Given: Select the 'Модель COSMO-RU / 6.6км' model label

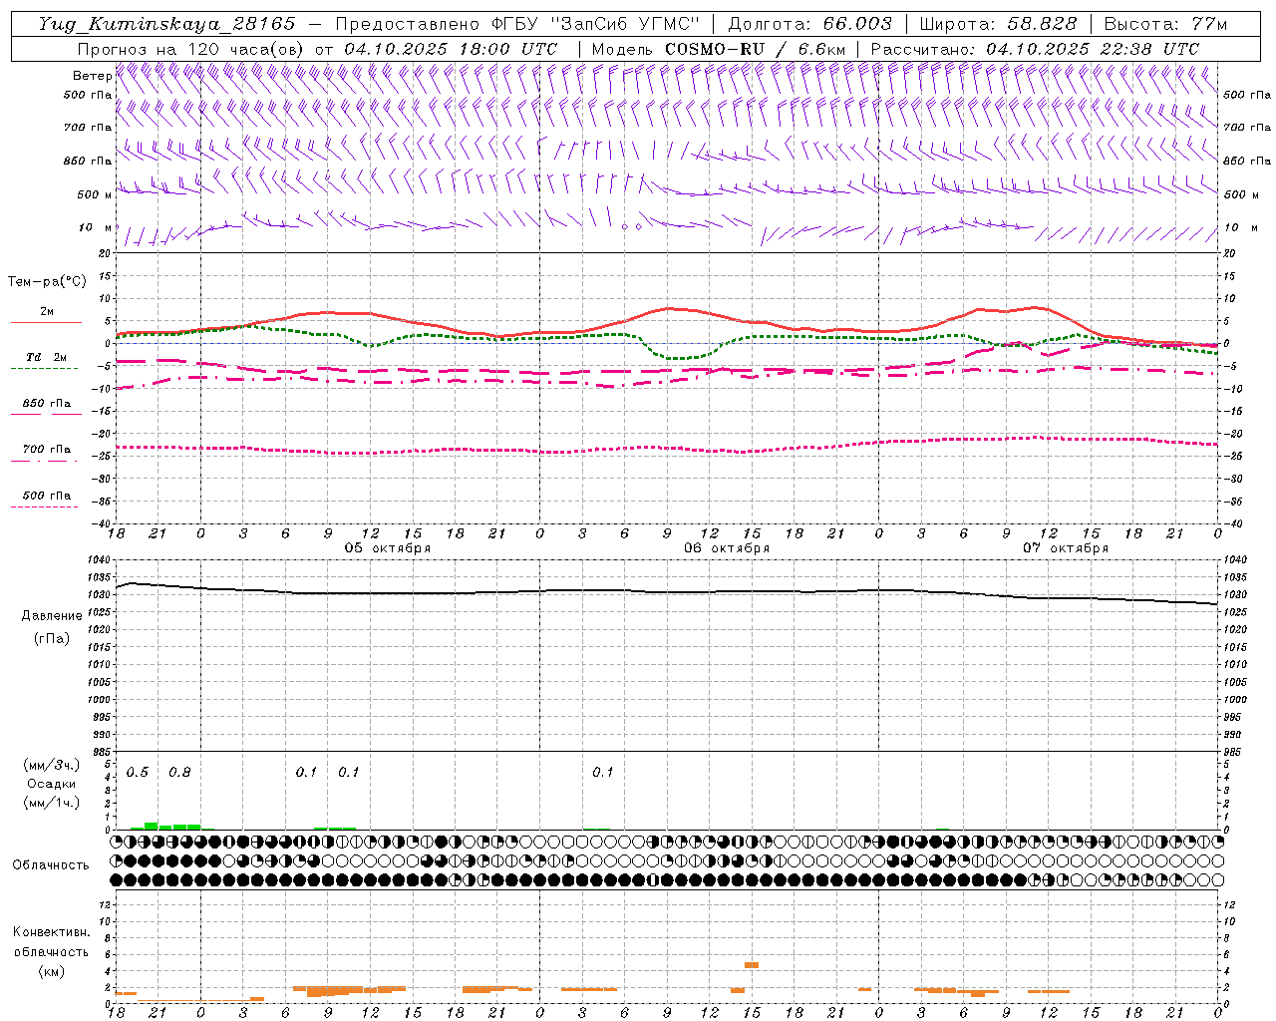Looking at the screenshot, I should [719, 49].
